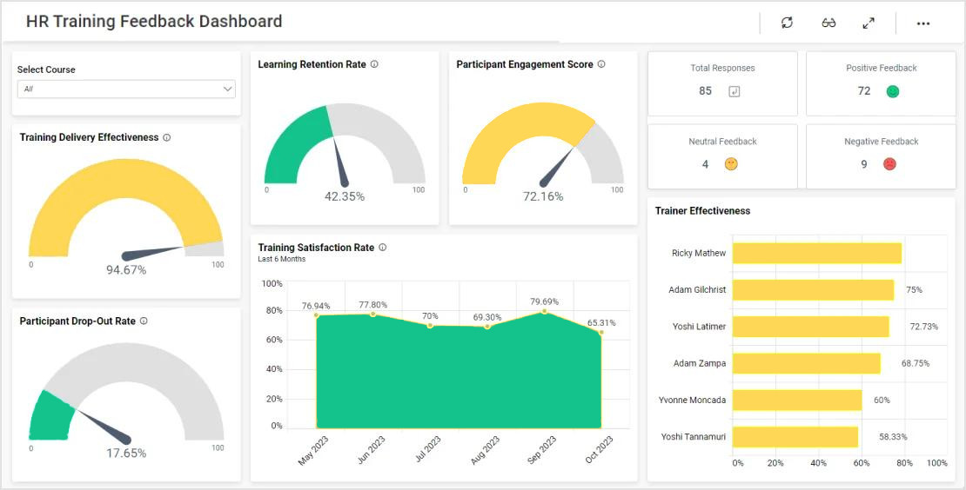The image size is (966, 490).
Task: Click the Participant Engagement Score gauge needle
Action: 557,167
